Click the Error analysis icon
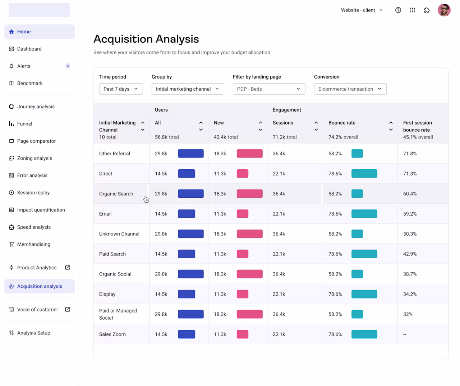Image resolution: width=460 pixels, height=386 pixels. coord(11,175)
